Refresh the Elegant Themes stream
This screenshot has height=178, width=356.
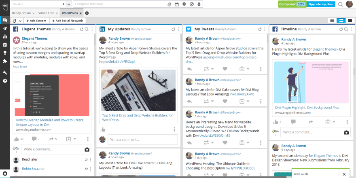coord(82,29)
